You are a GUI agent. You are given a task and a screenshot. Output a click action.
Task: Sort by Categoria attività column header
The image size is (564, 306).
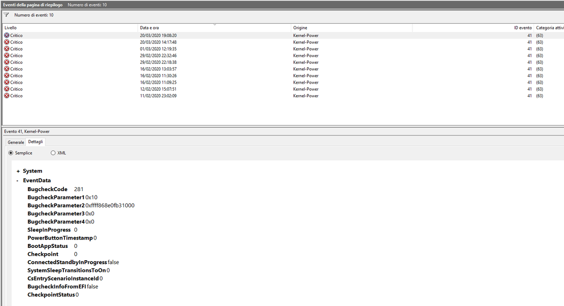(x=549, y=28)
